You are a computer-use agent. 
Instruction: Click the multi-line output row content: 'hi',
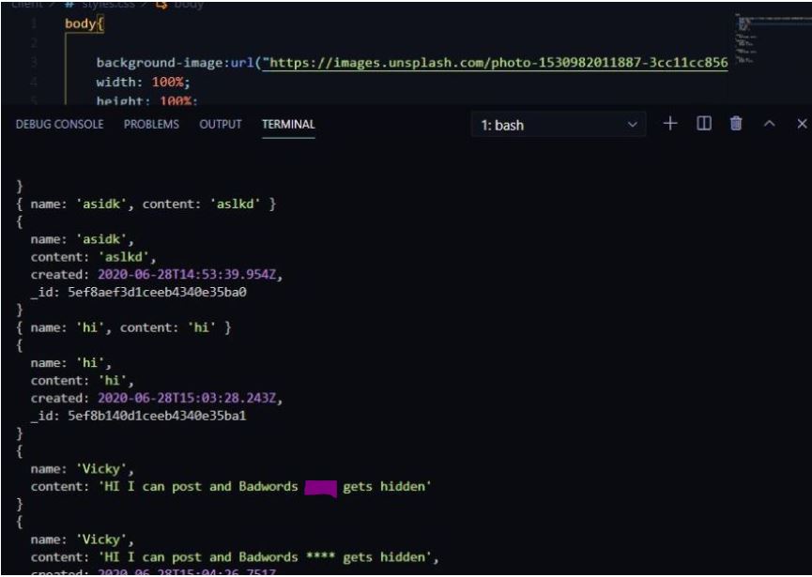[83, 380]
